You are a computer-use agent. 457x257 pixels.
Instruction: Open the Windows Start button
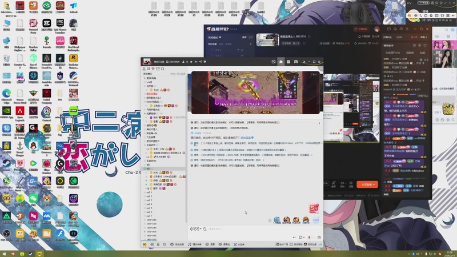[x=5, y=254]
